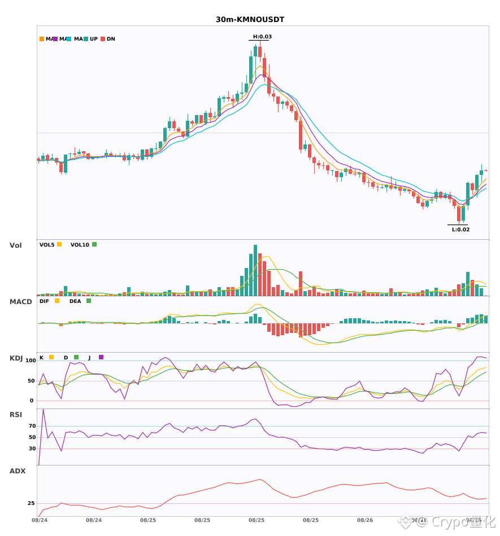Click the Vol panel label
Viewport: 500px width, 536px height.
point(15,245)
